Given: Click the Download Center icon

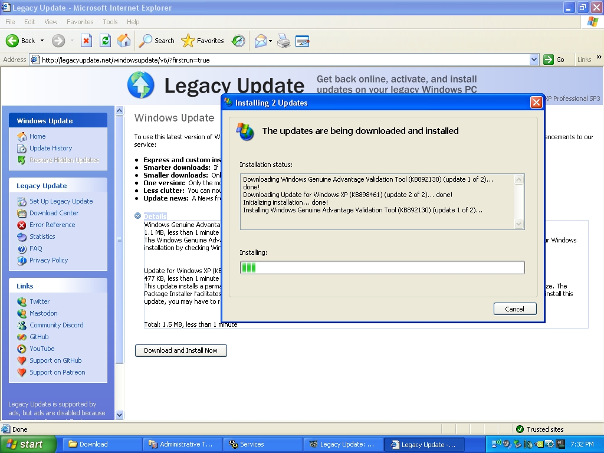Looking at the screenshot, I should (22, 213).
